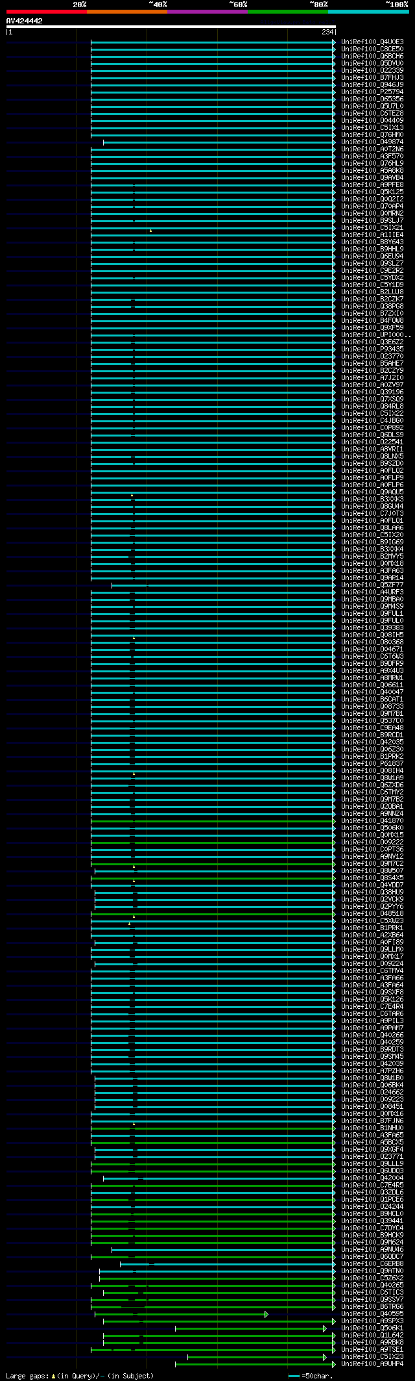Open hit UniRef100_Q6BCH6
415x1381 pixels.
pyautogui.click(x=372, y=56)
